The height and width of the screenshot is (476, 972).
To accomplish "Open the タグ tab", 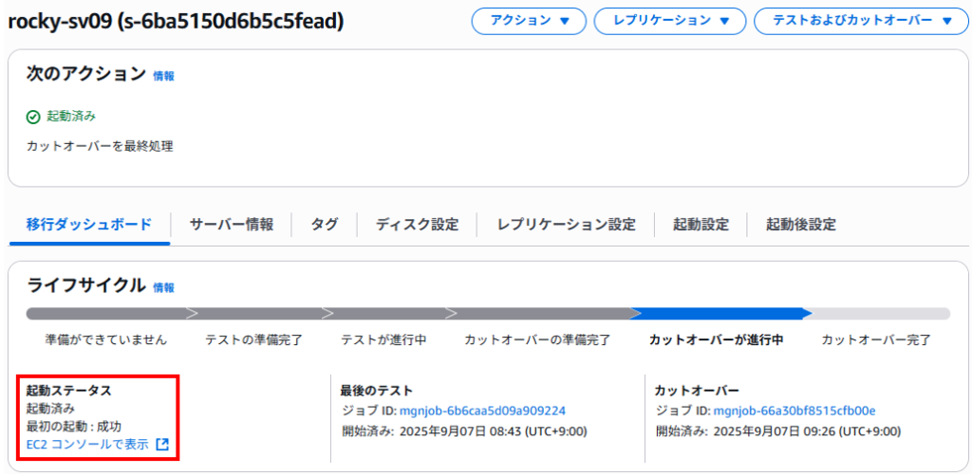I will pyautogui.click(x=325, y=224).
